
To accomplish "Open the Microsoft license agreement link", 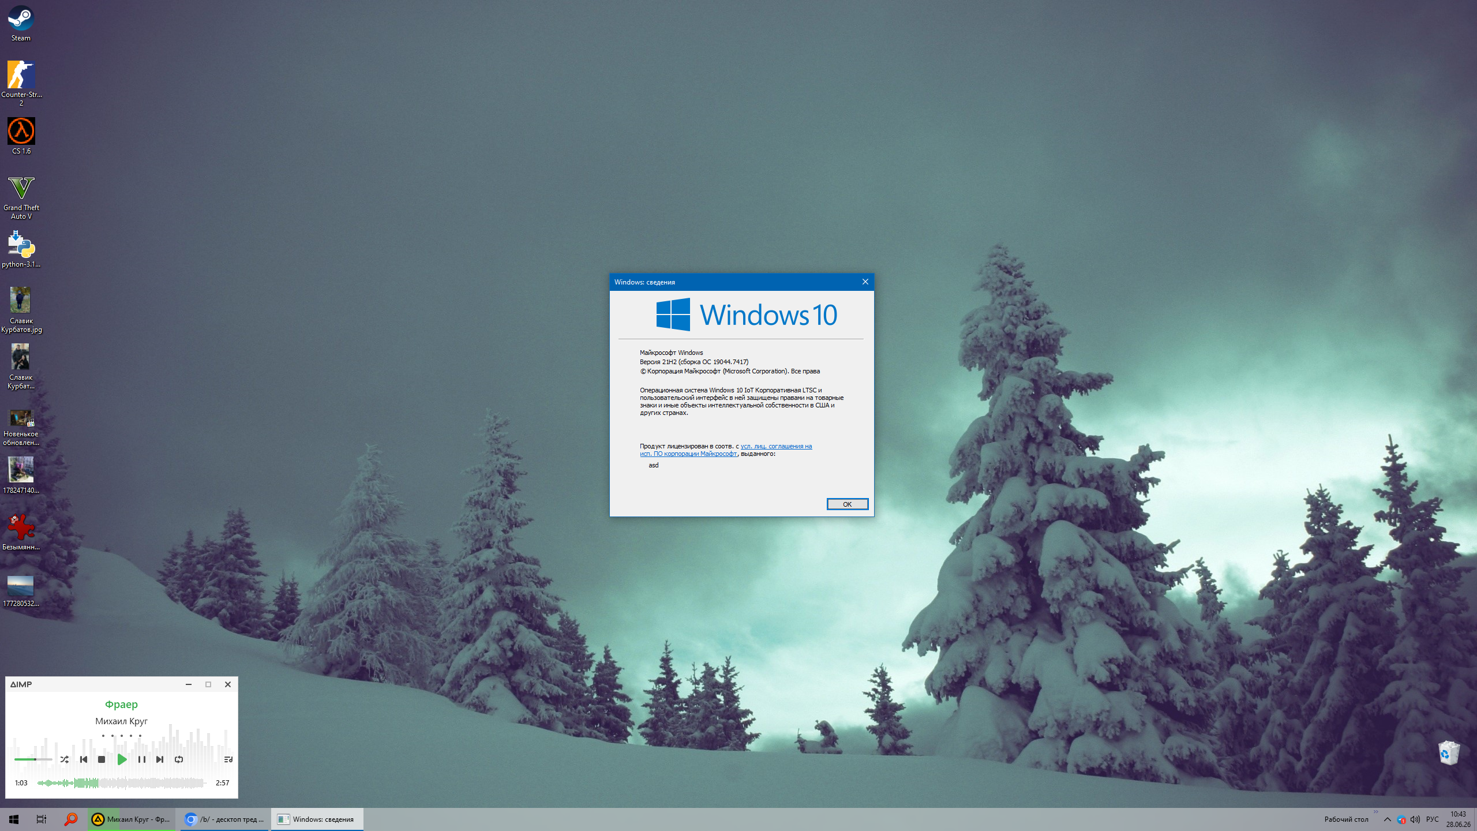I will (x=726, y=450).
